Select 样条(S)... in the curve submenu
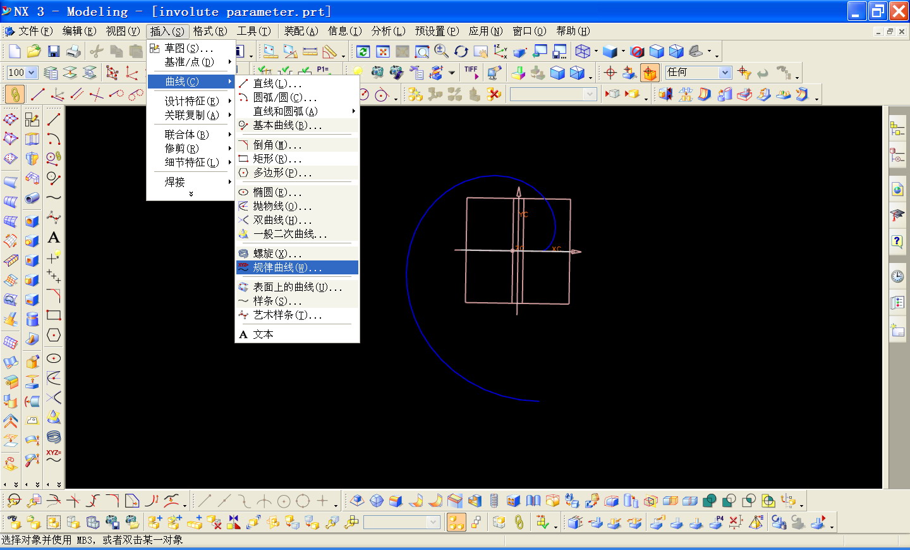This screenshot has height=550, width=910. coord(297,301)
